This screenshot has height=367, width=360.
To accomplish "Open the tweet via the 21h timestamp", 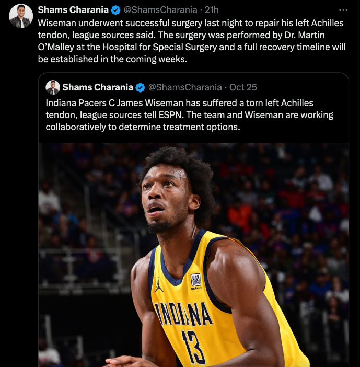I will tap(212, 10).
